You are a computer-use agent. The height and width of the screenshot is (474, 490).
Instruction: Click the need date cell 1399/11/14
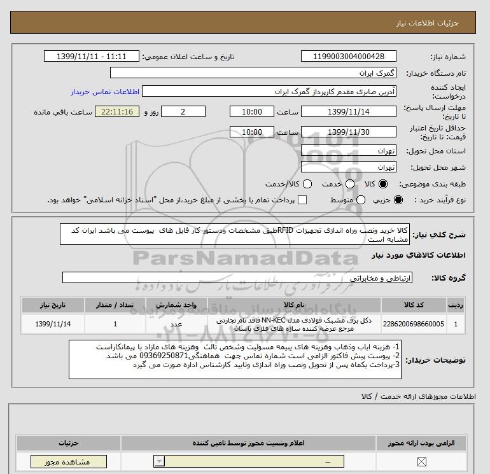click(x=53, y=324)
